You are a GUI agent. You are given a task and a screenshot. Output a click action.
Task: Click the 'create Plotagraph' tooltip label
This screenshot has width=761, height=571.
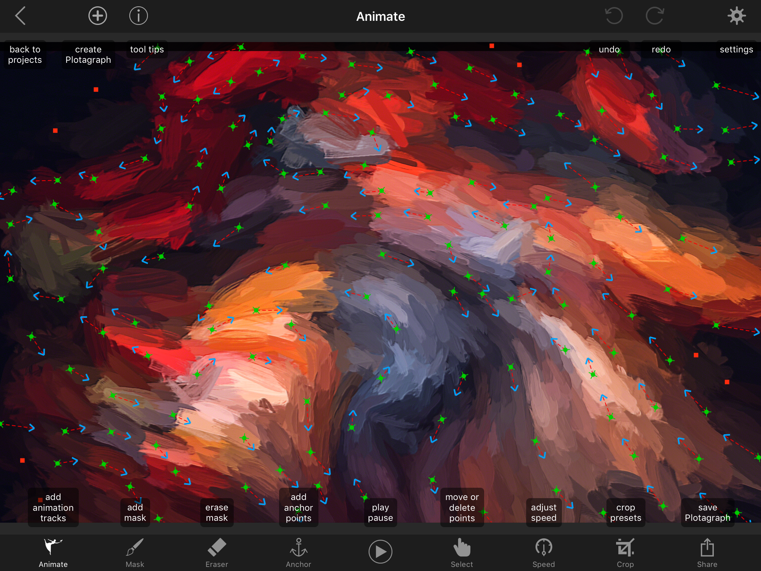pos(88,55)
